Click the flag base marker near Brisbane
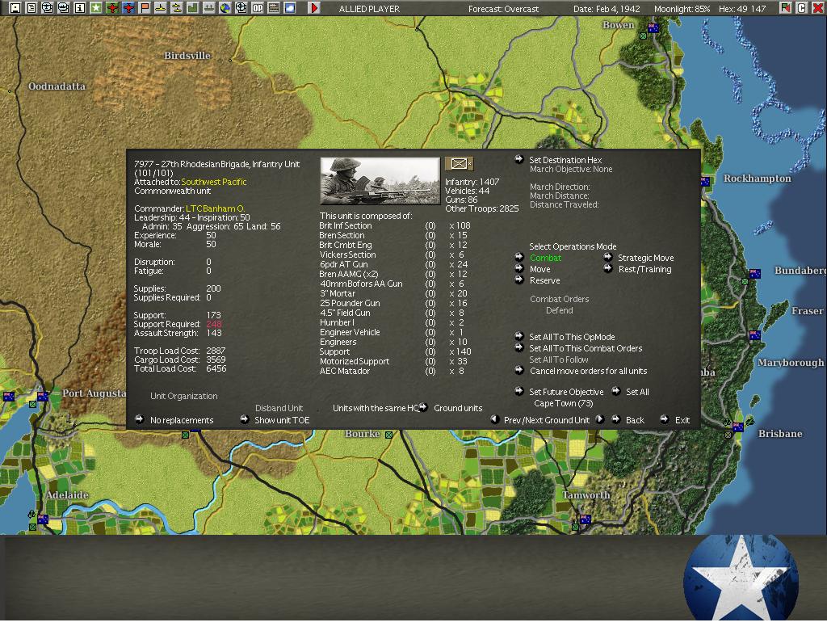The width and height of the screenshot is (827, 635). (738, 427)
